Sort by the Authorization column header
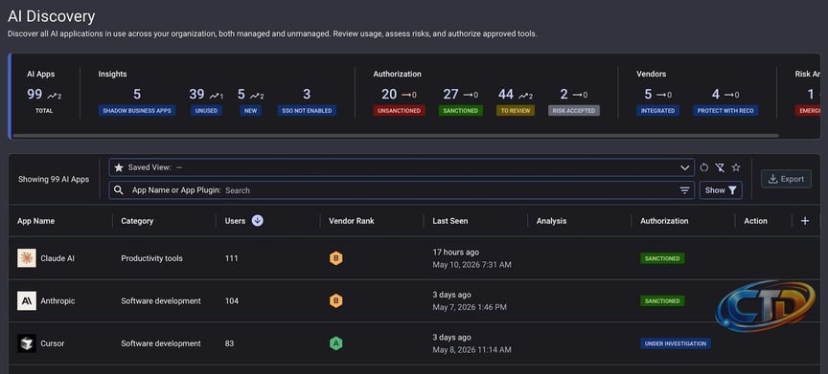This screenshot has width=828, height=374. click(x=664, y=221)
